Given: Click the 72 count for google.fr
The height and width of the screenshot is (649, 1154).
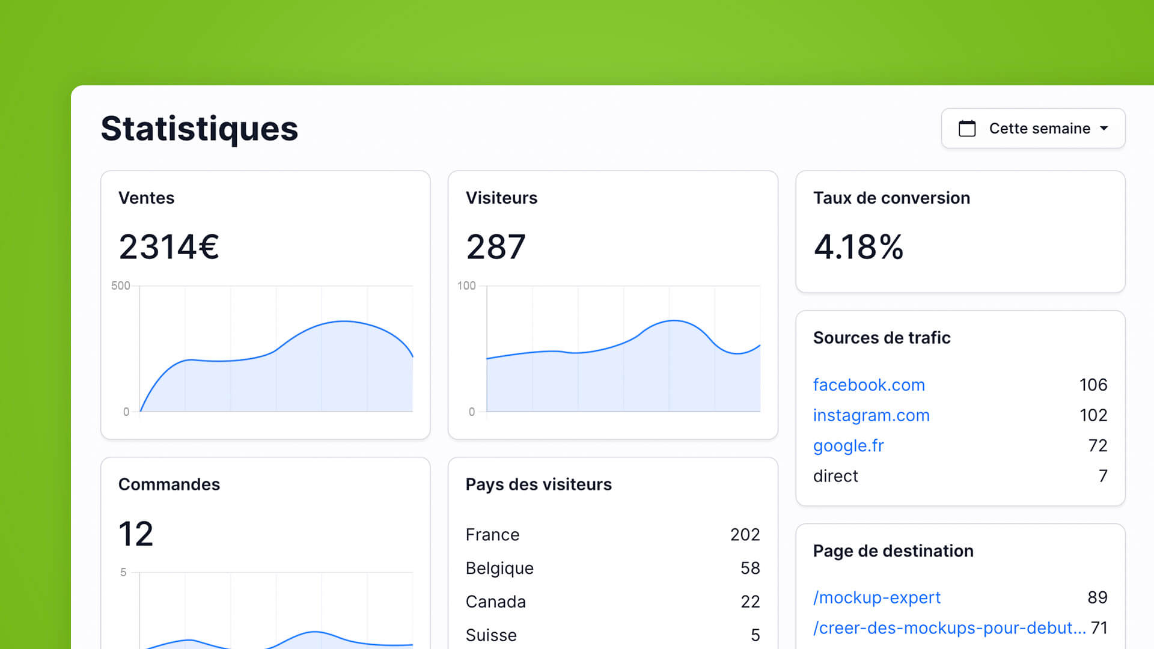Looking at the screenshot, I should click(x=1098, y=446).
